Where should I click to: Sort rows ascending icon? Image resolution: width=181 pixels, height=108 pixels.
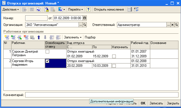click(52, 37)
